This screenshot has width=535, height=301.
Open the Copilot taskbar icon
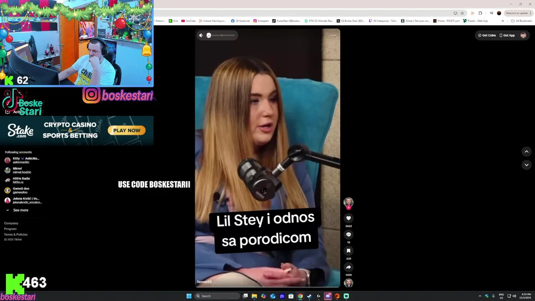[x=263, y=296]
